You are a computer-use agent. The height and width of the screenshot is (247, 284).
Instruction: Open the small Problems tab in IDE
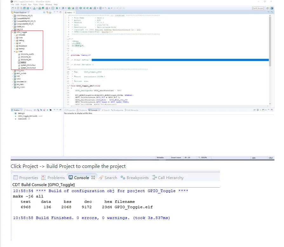click(82, 110)
